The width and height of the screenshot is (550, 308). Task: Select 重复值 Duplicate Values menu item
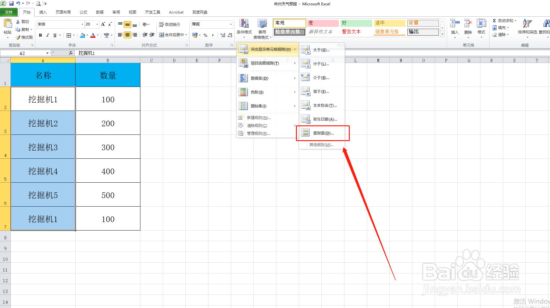click(322, 133)
